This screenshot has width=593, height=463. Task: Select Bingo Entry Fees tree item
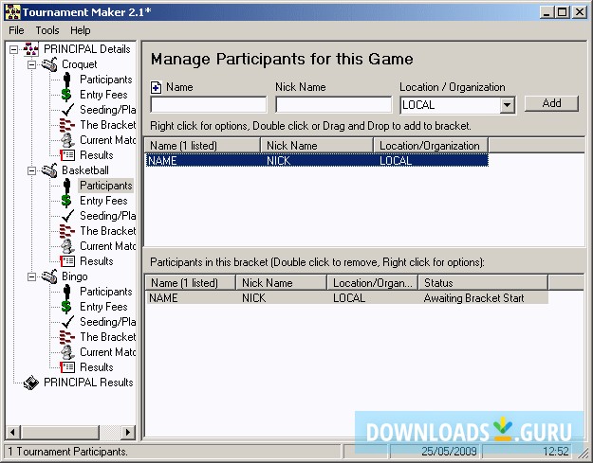(103, 307)
